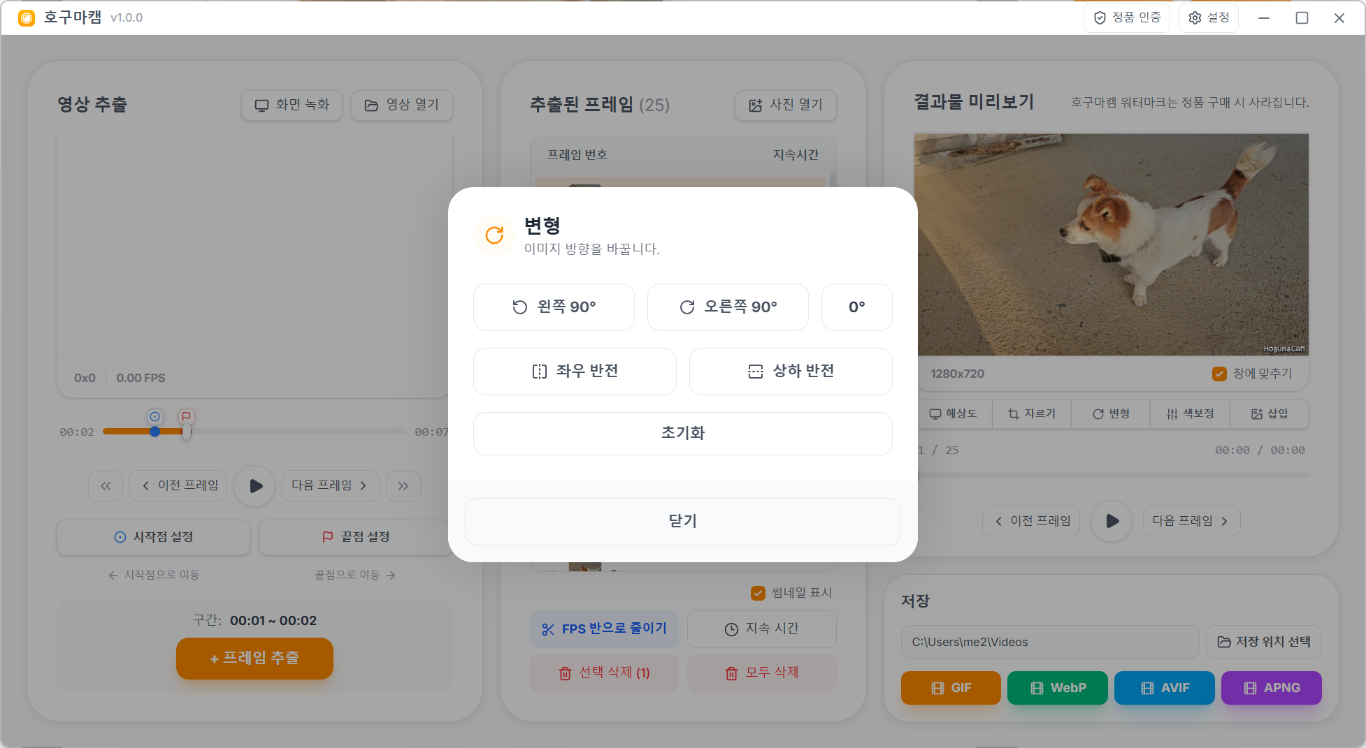The height and width of the screenshot is (748, 1366).
Task: Click the 영상 열기 open video button
Action: [x=401, y=105]
